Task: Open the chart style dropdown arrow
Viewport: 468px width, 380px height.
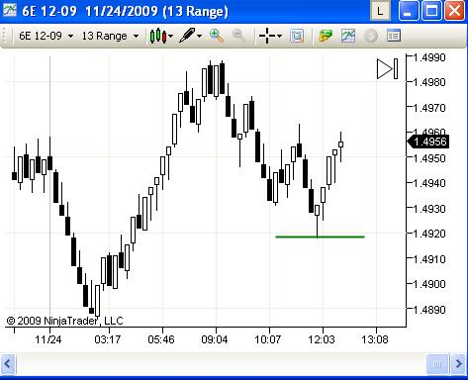Action: [x=170, y=36]
